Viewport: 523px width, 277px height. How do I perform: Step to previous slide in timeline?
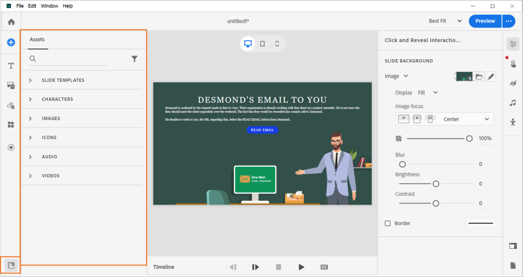click(233, 267)
